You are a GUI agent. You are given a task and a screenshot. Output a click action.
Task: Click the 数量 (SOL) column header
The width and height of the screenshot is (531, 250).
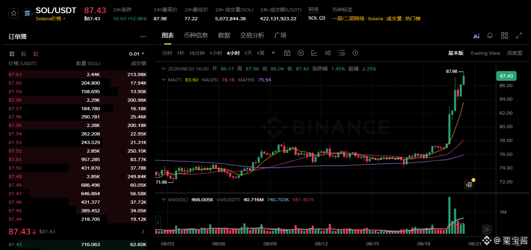tap(88, 63)
